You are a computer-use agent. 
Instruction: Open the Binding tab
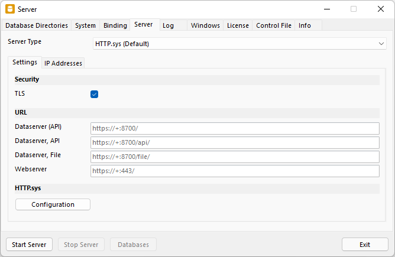coord(115,25)
